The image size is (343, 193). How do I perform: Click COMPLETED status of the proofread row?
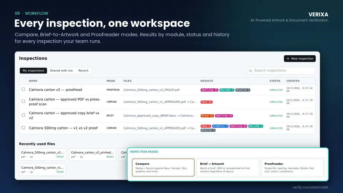tap(276, 90)
